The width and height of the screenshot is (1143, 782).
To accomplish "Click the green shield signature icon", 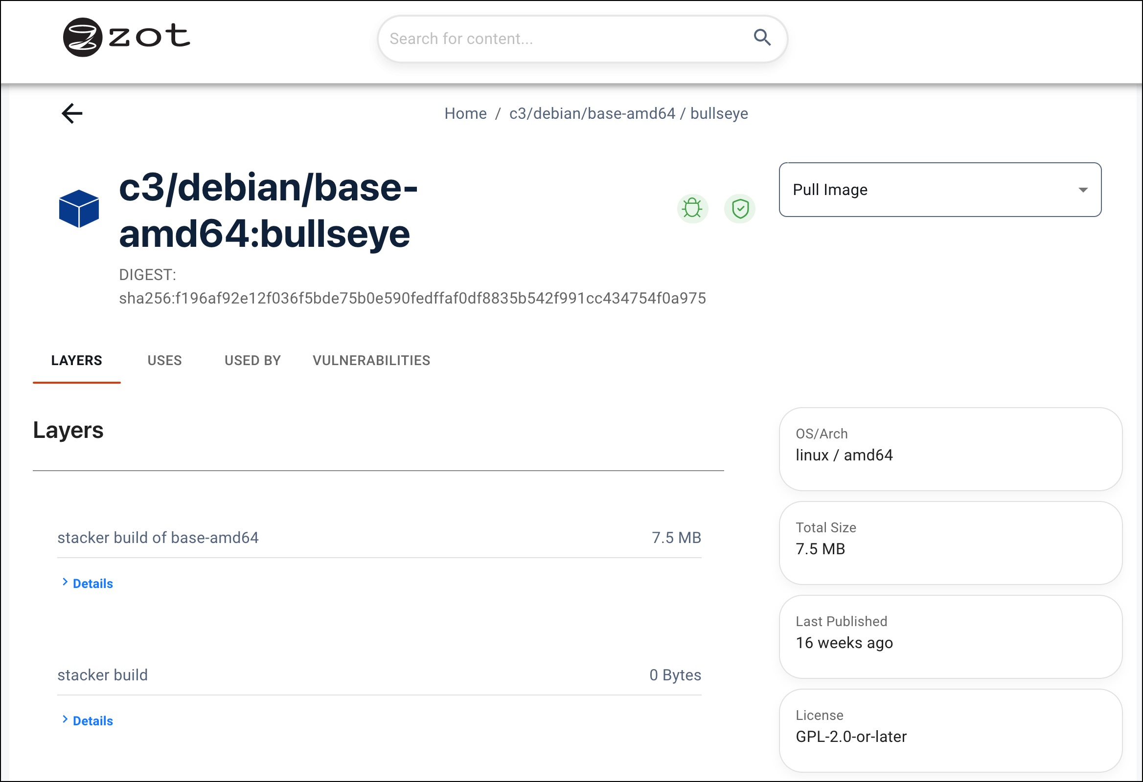I will pyautogui.click(x=740, y=208).
